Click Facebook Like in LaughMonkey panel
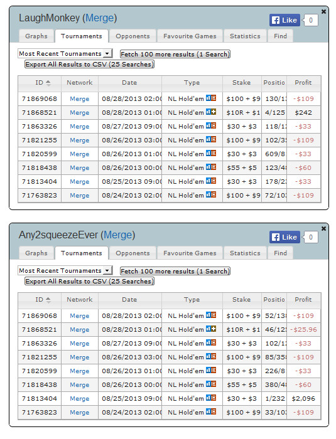336x439 pixels. (285, 20)
